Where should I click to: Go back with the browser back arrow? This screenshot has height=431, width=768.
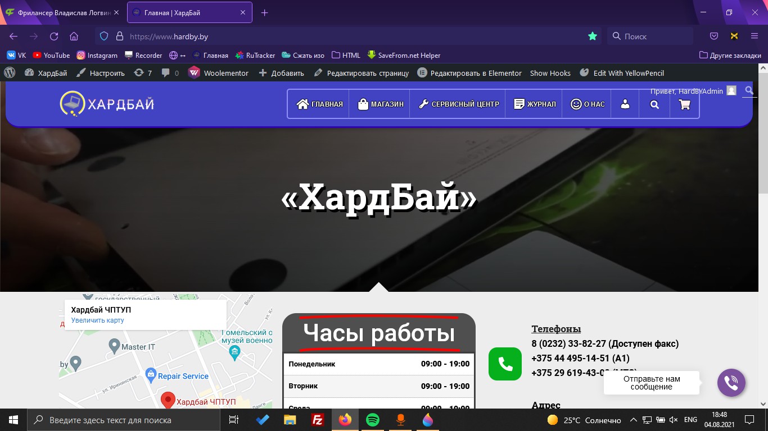click(13, 36)
